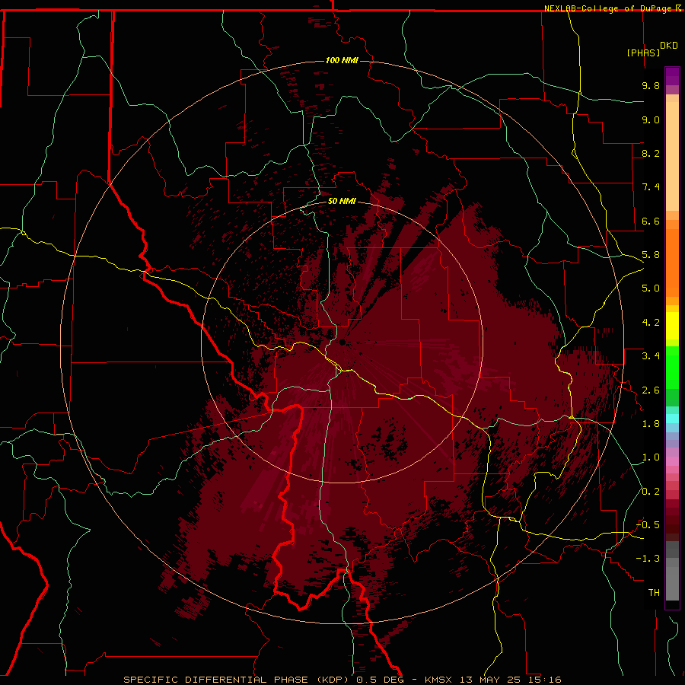Pick the cyan color scale segment

click(672, 419)
